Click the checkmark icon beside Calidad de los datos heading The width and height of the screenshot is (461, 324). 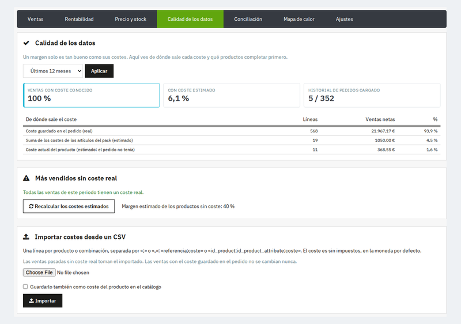(x=26, y=43)
